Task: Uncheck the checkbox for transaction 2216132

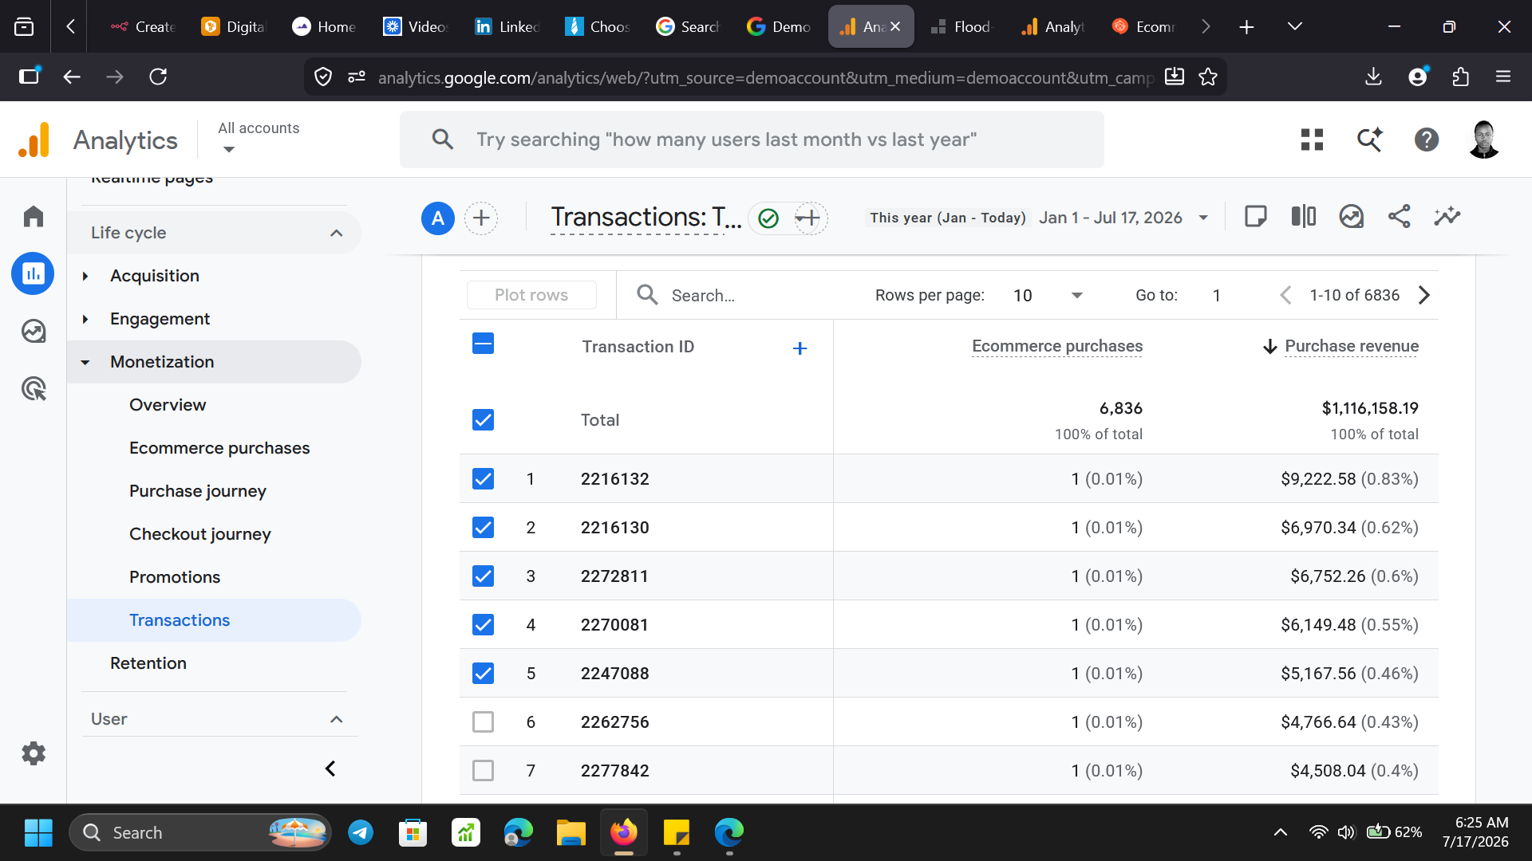Action: tap(483, 478)
